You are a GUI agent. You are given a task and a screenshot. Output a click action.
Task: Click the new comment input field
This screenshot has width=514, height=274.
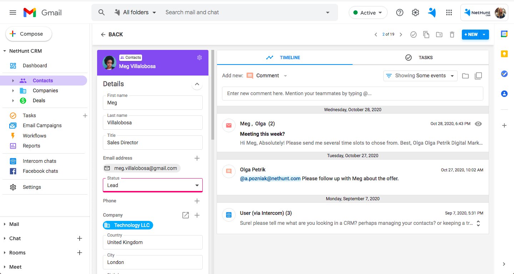pos(352,93)
